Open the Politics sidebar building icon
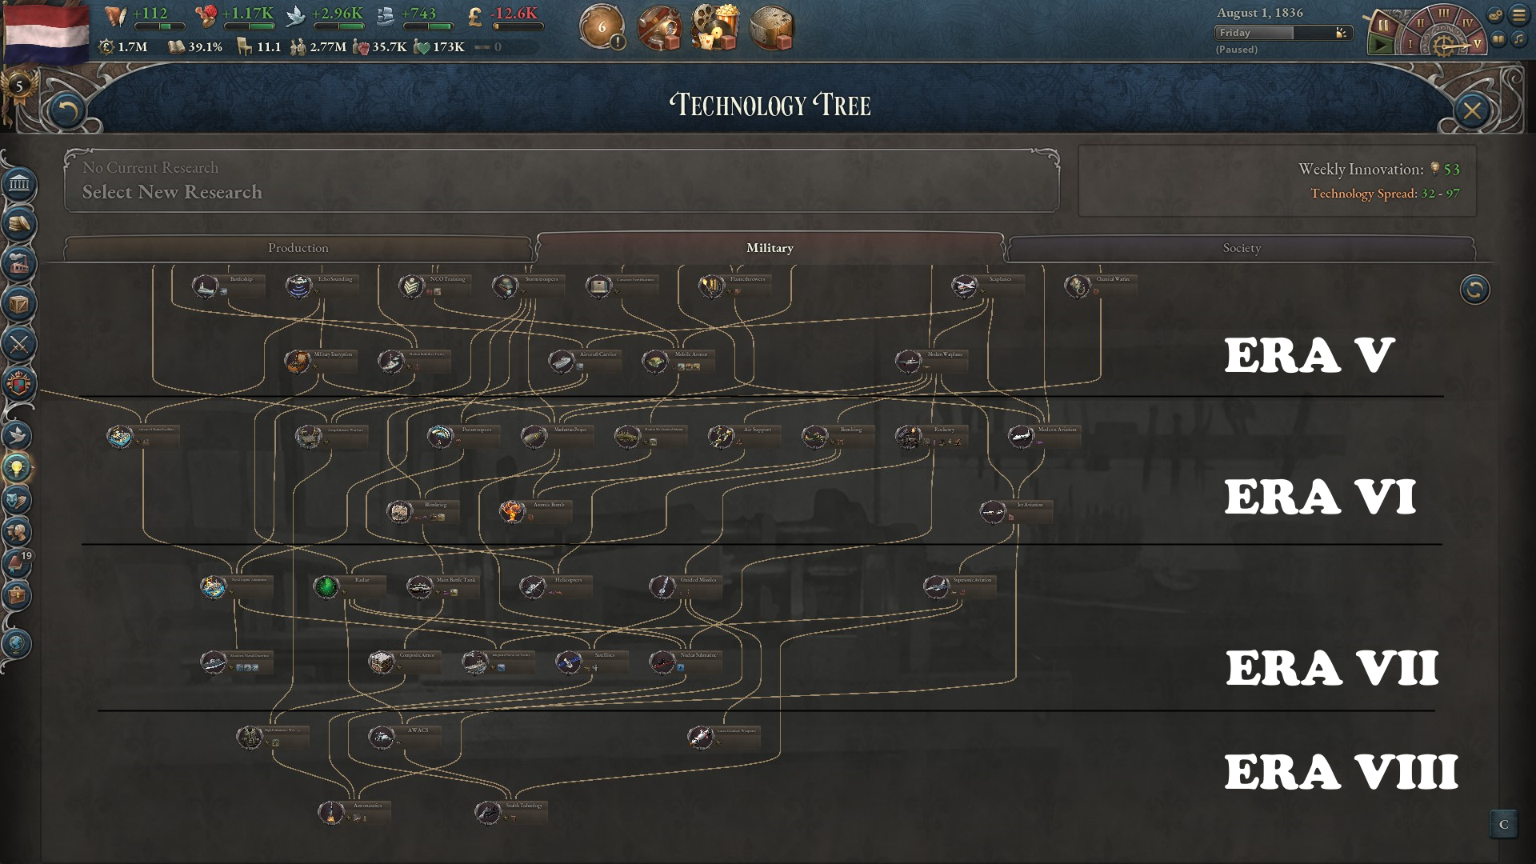Viewport: 1536px width, 864px height. (19, 185)
